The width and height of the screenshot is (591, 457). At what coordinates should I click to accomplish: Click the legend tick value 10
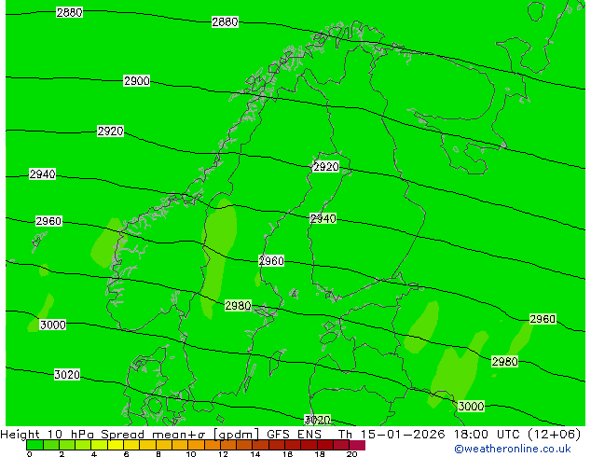point(191,454)
